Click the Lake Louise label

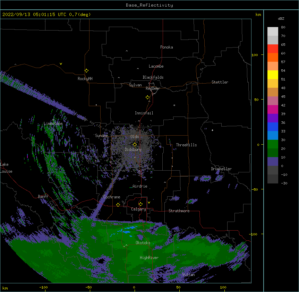6,168
